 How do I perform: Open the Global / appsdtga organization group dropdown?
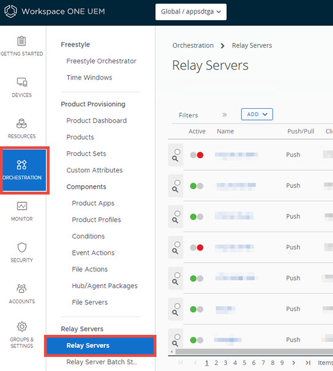click(191, 12)
